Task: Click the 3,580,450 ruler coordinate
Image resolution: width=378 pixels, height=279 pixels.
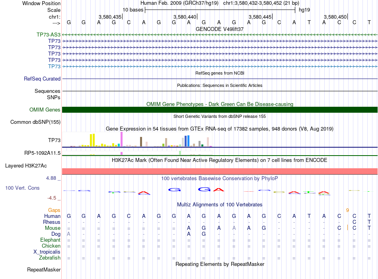Action: (x=335, y=17)
